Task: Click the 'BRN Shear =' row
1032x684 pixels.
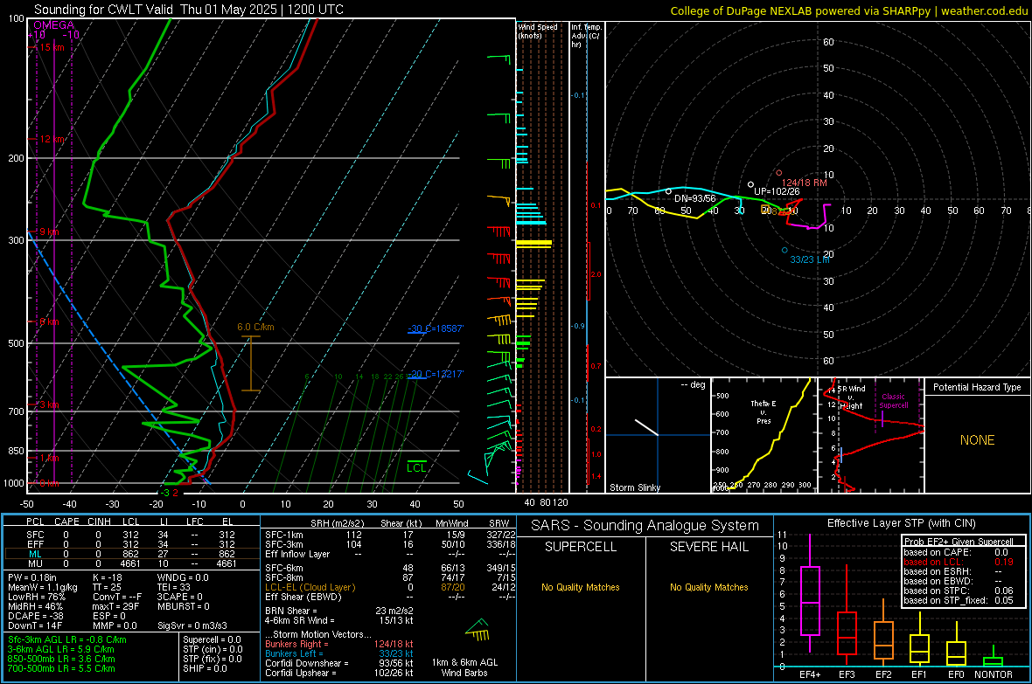Action: [338, 611]
